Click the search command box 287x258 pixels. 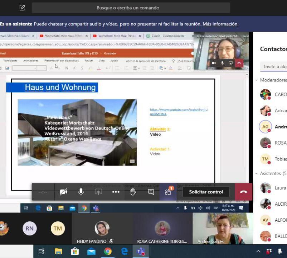[131, 8]
